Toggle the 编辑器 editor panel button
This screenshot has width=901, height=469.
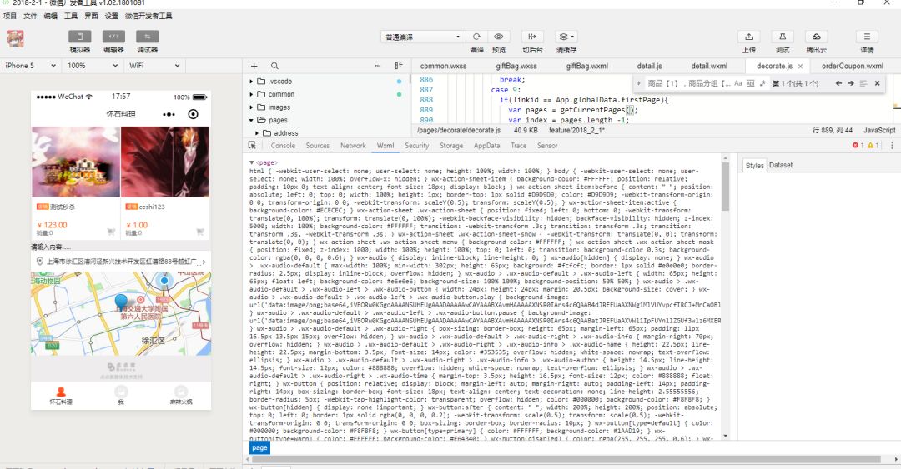(113, 37)
